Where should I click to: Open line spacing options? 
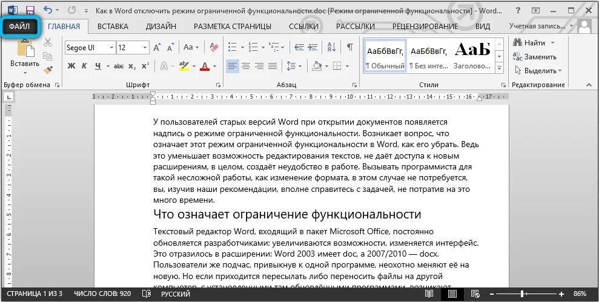[x=294, y=66]
